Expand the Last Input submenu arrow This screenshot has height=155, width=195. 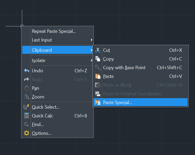pos(92,40)
